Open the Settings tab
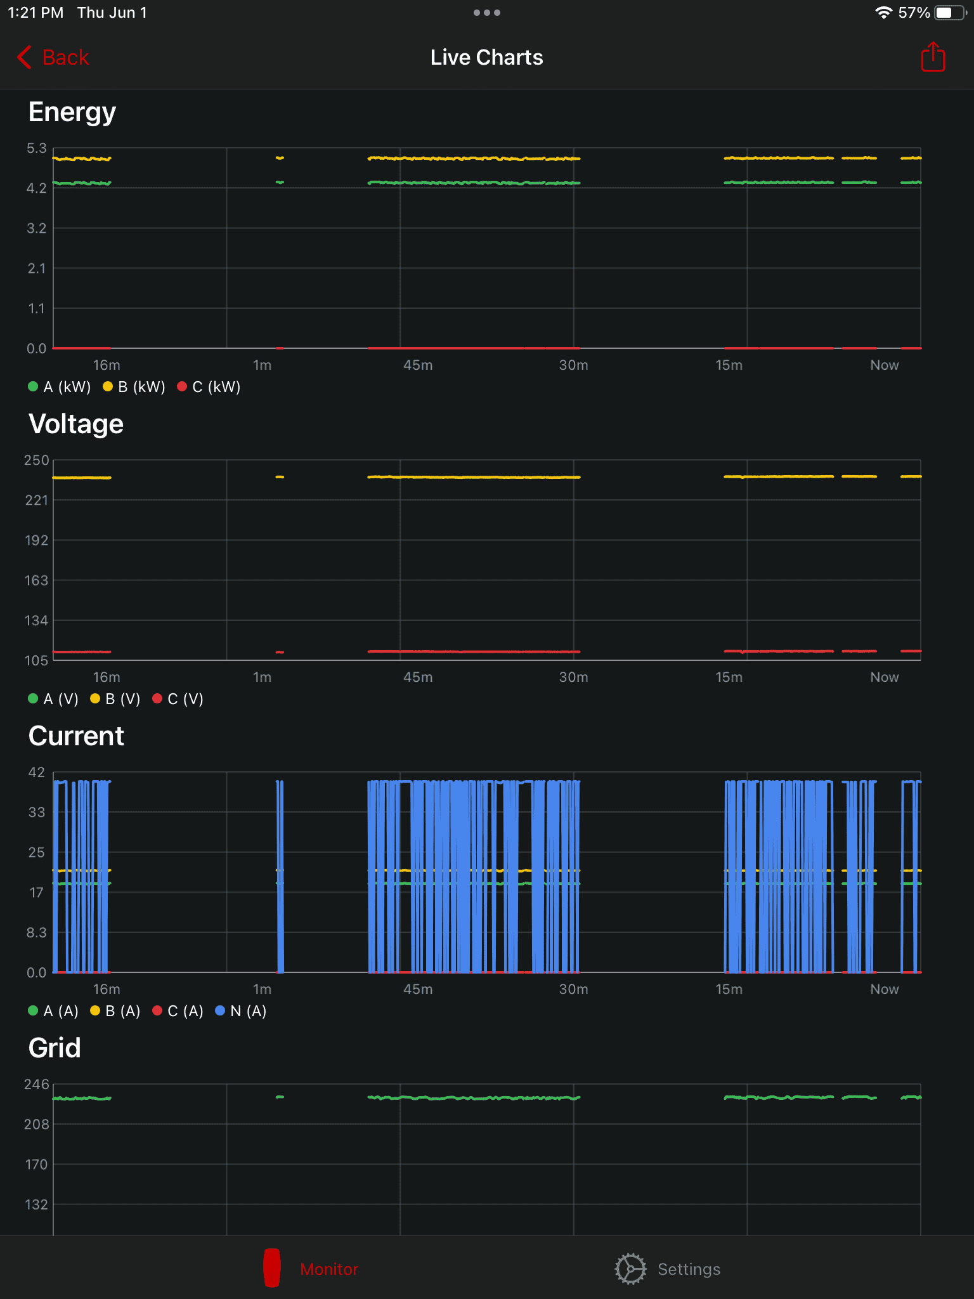974x1299 pixels. (689, 1269)
